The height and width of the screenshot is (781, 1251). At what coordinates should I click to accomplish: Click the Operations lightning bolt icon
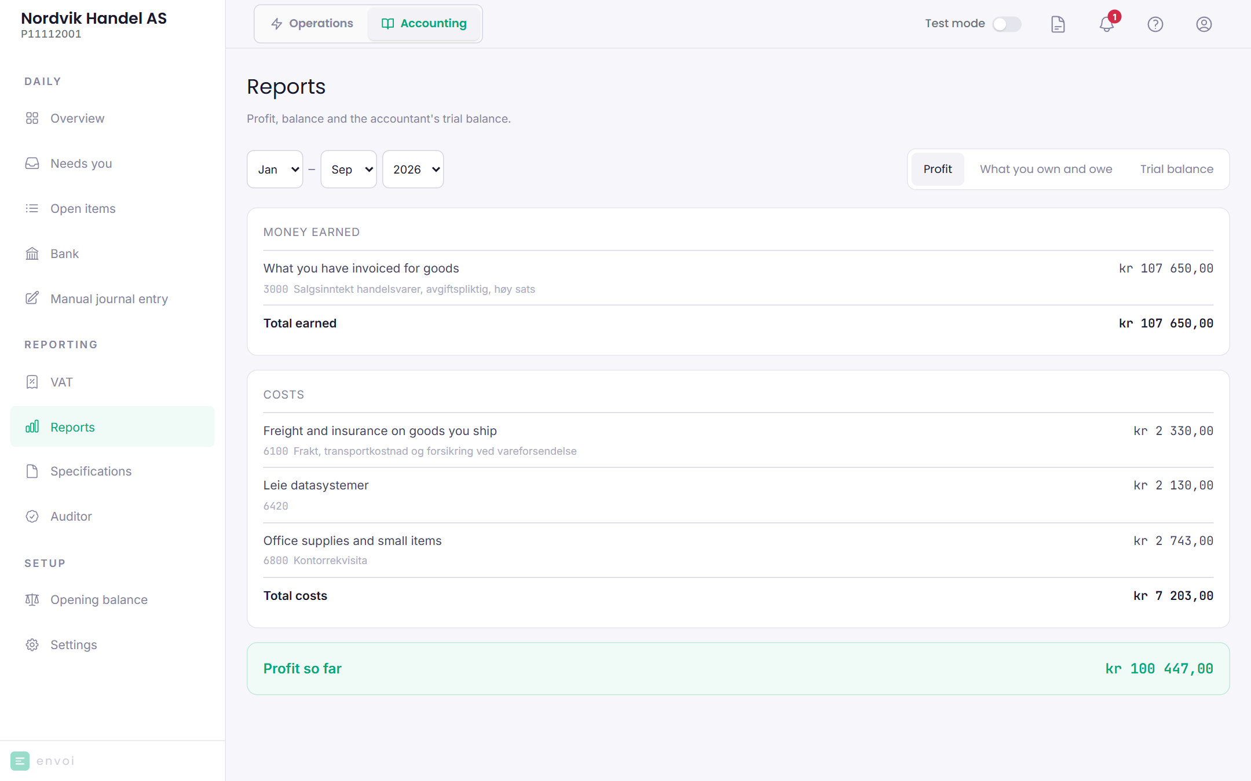pyautogui.click(x=277, y=24)
